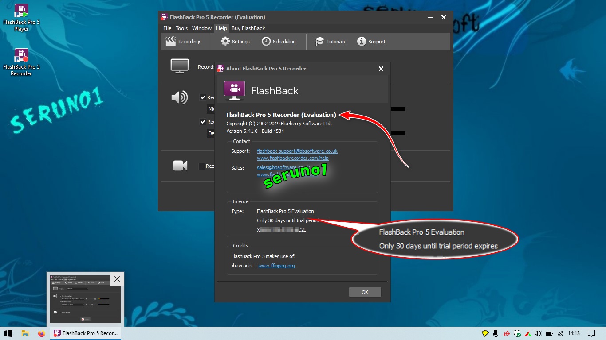Open the Wi-Fi network tray icon
The image size is (606, 340).
[x=560, y=333]
